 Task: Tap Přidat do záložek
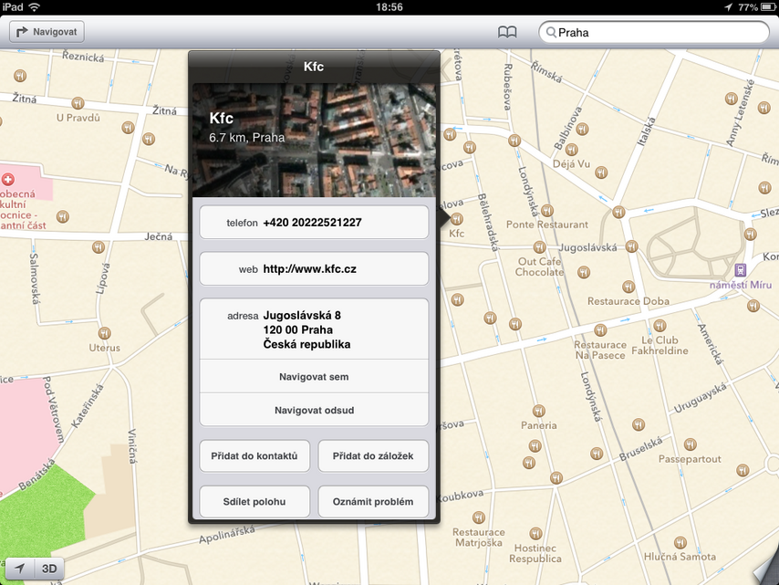tap(373, 455)
